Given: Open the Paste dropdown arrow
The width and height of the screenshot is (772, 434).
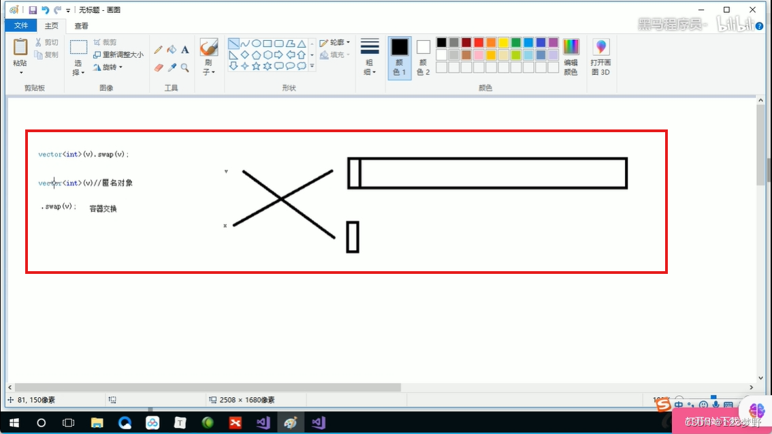Looking at the screenshot, I should tap(20, 73).
